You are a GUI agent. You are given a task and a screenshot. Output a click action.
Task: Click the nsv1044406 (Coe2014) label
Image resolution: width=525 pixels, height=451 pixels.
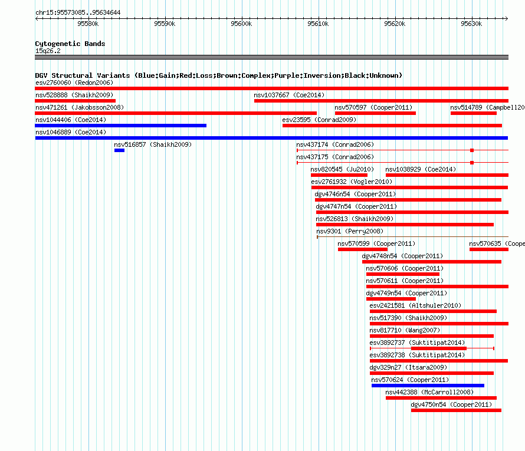[x=71, y=120]
